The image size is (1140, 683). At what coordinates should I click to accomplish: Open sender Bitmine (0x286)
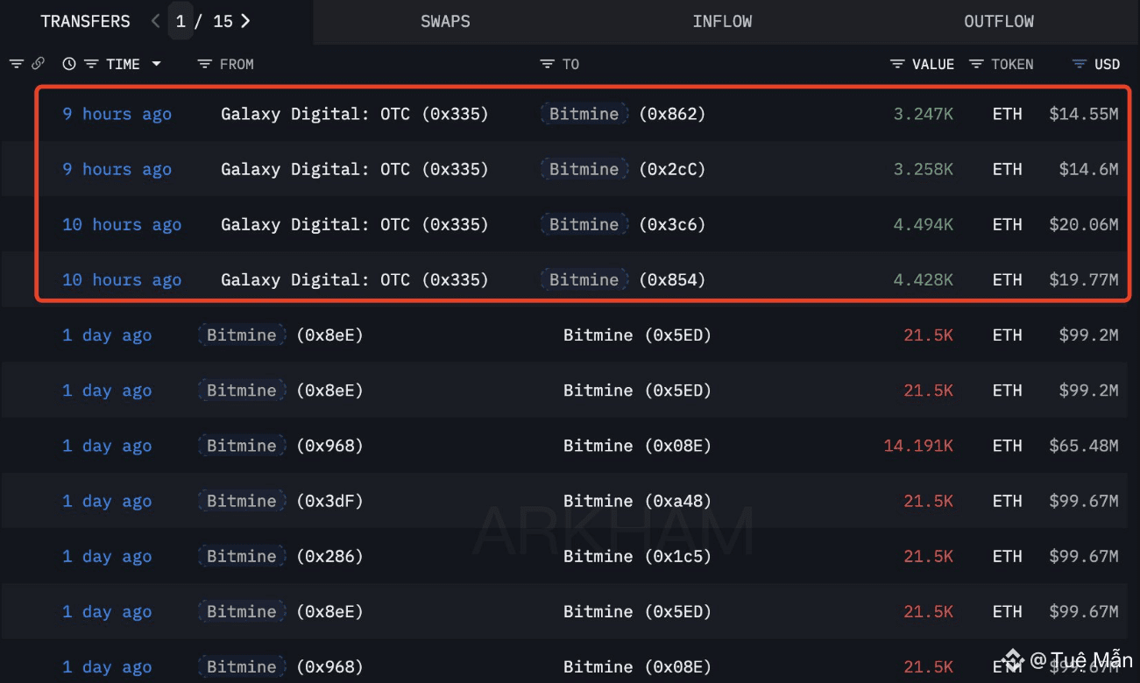point(280,556)
